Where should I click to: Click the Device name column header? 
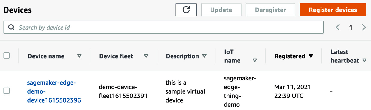coord(46,56)
